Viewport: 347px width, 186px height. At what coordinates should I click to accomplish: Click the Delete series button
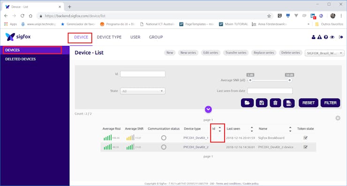(x=291, y=52)
